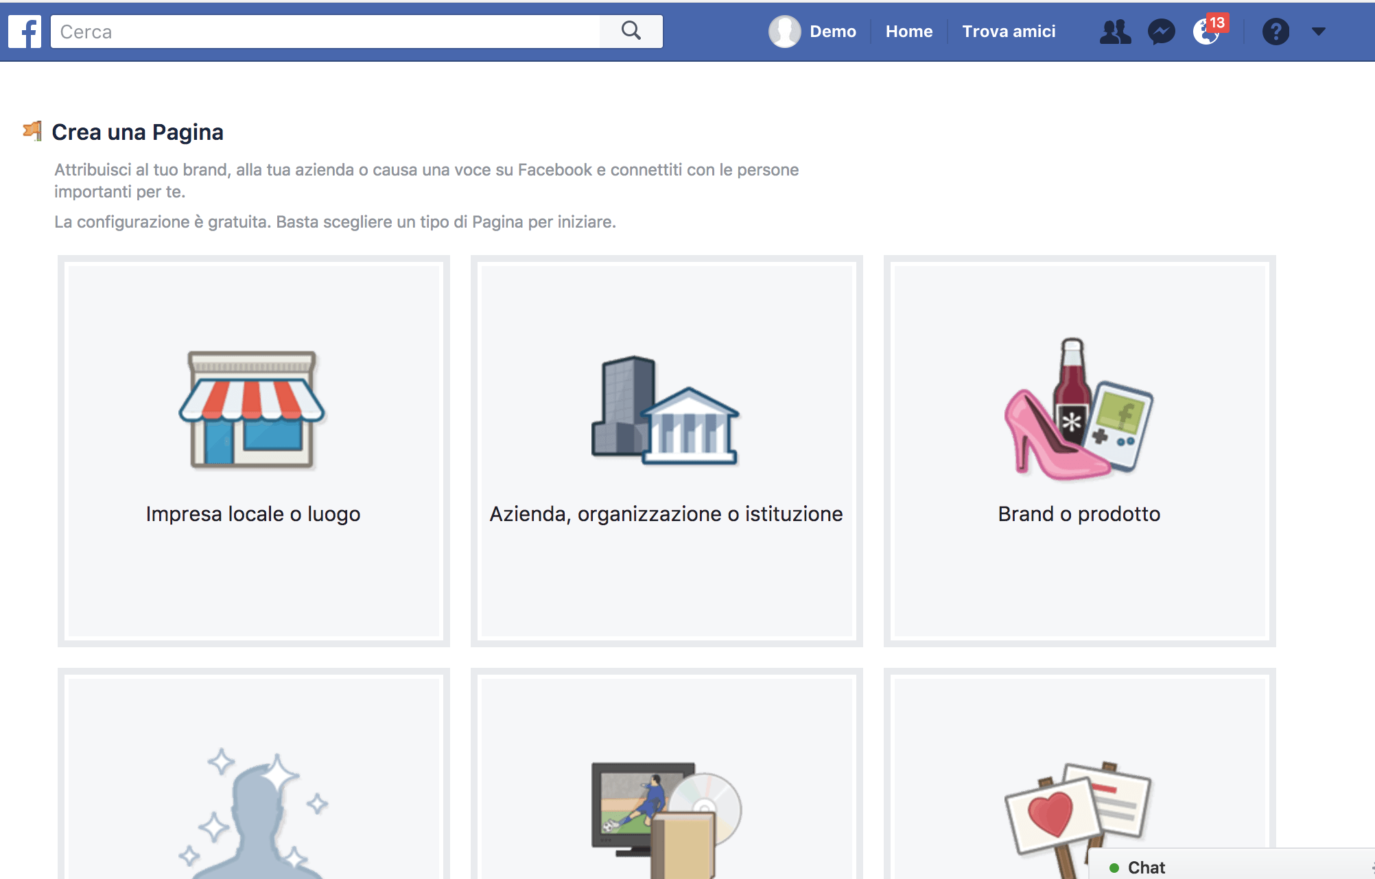This screenshot has height=879, width=1375.
Task: Open the Messenger messages icon
Action: coord(1161,32)
